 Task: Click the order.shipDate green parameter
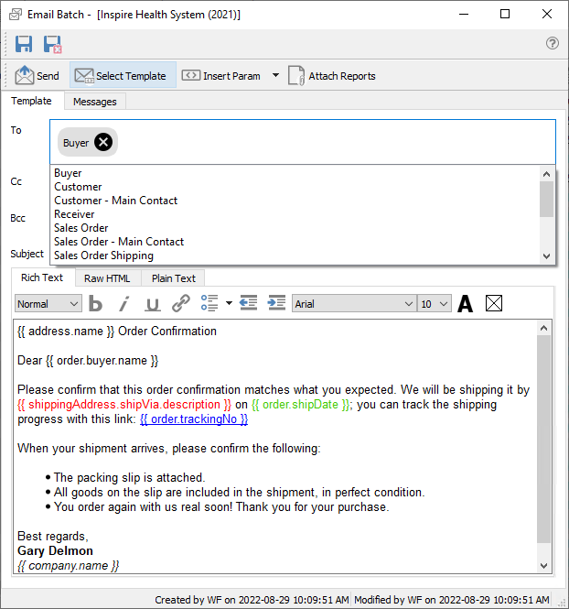pyautogui.click(x=301, y=405)
